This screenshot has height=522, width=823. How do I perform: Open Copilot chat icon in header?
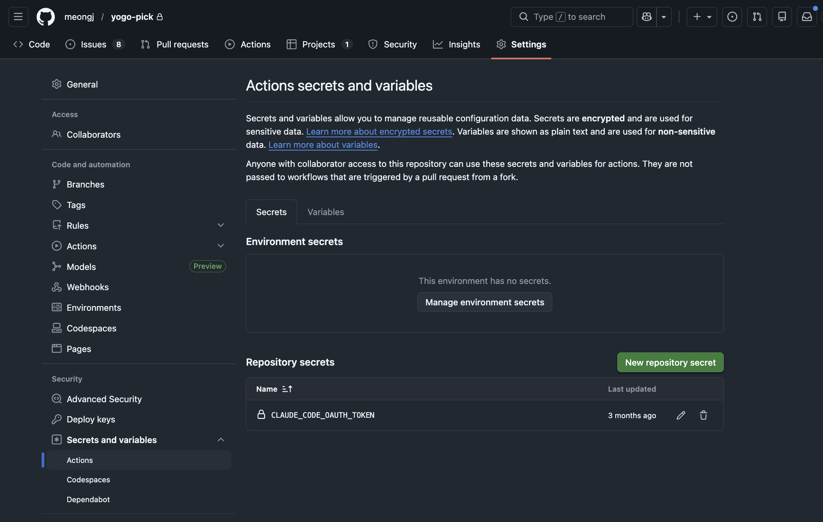tap(646, 17)
